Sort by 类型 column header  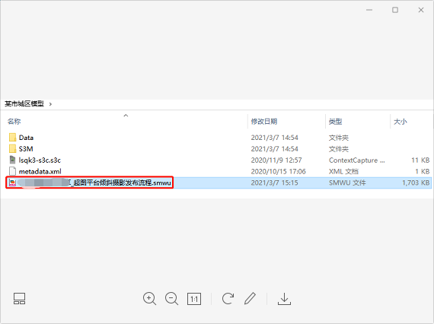point(336,122)
